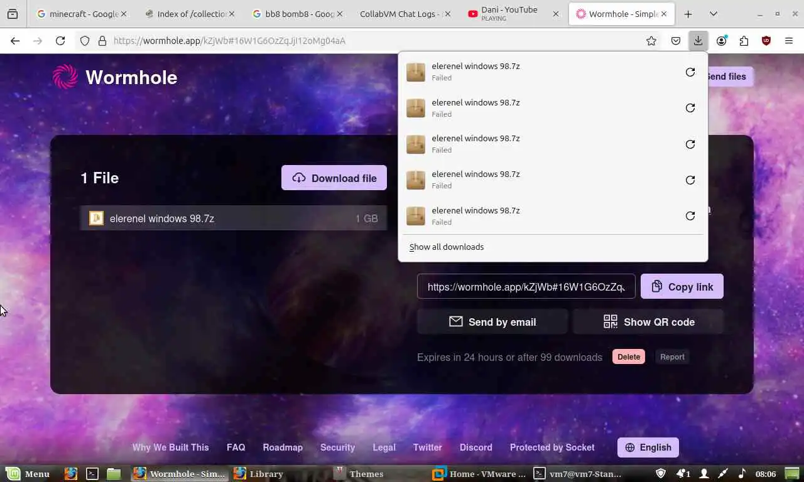Open the Extensions puzzle icon
Screen dimensions: 804x482
click(x=744, y=41)
